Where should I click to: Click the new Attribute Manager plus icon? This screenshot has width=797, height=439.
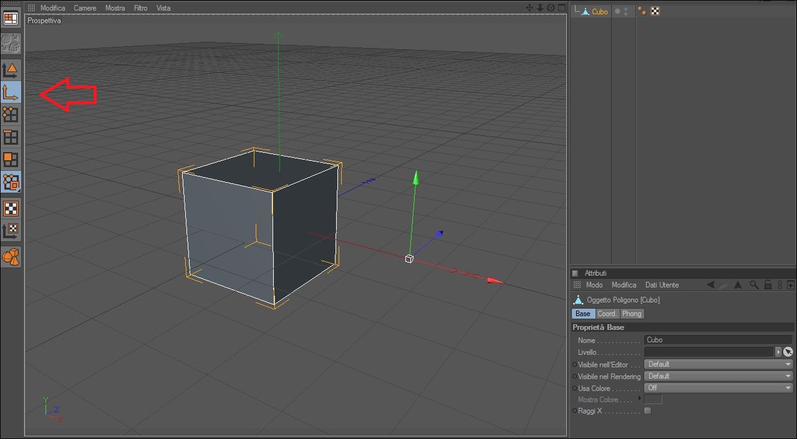pyautogui.click(x=791, y=285)
